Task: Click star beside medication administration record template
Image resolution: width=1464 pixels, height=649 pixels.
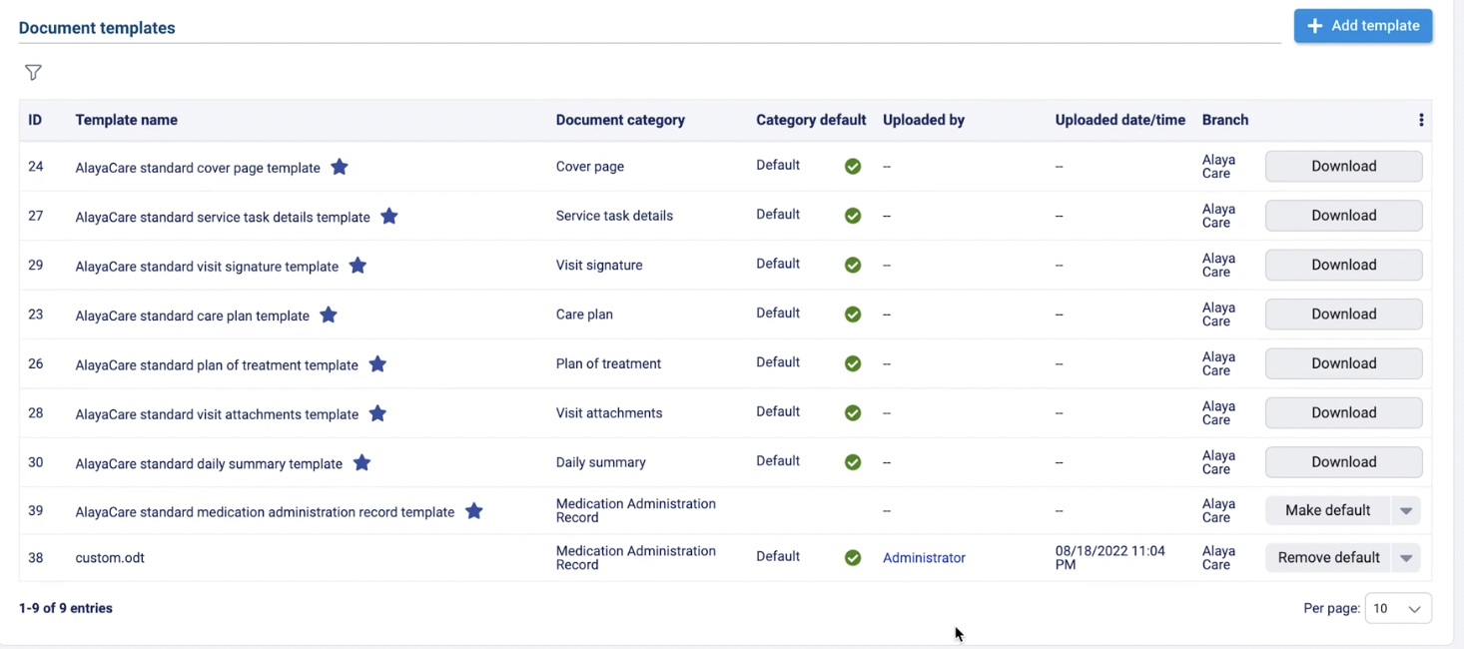Action: 474,511
